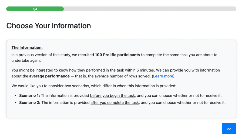Click the bold average performance text
Screen dimensions: 242x139
(x=49, y=76)
